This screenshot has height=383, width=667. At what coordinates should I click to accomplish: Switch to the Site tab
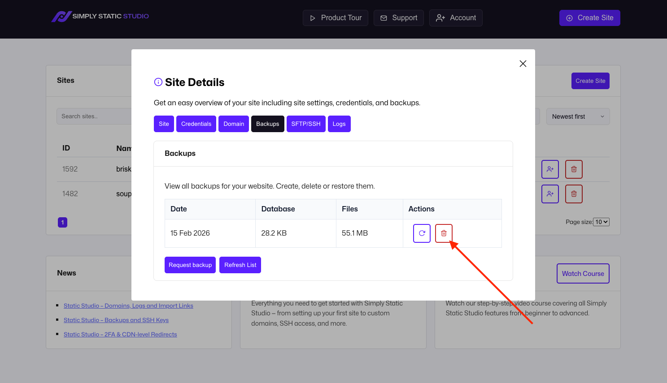164,124
